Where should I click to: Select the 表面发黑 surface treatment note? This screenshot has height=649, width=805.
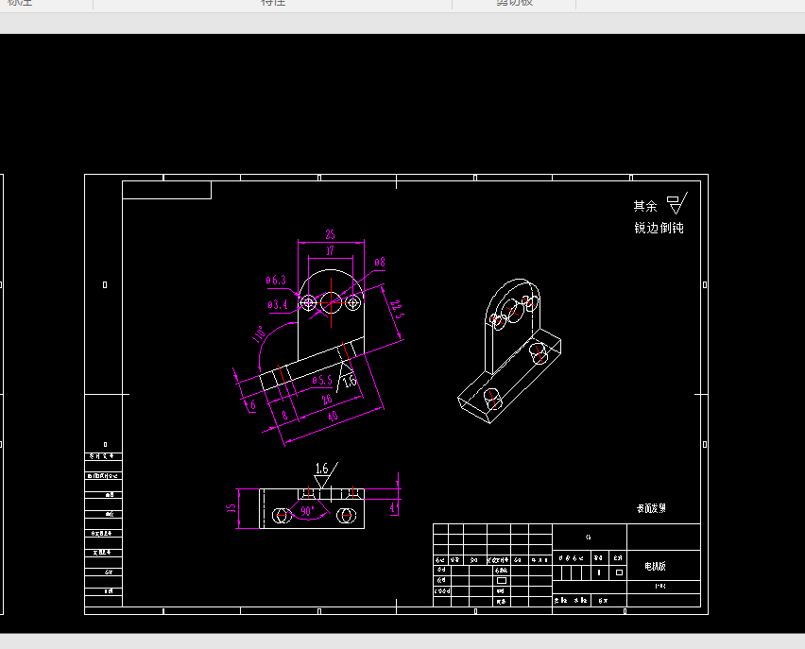[652, 508]
